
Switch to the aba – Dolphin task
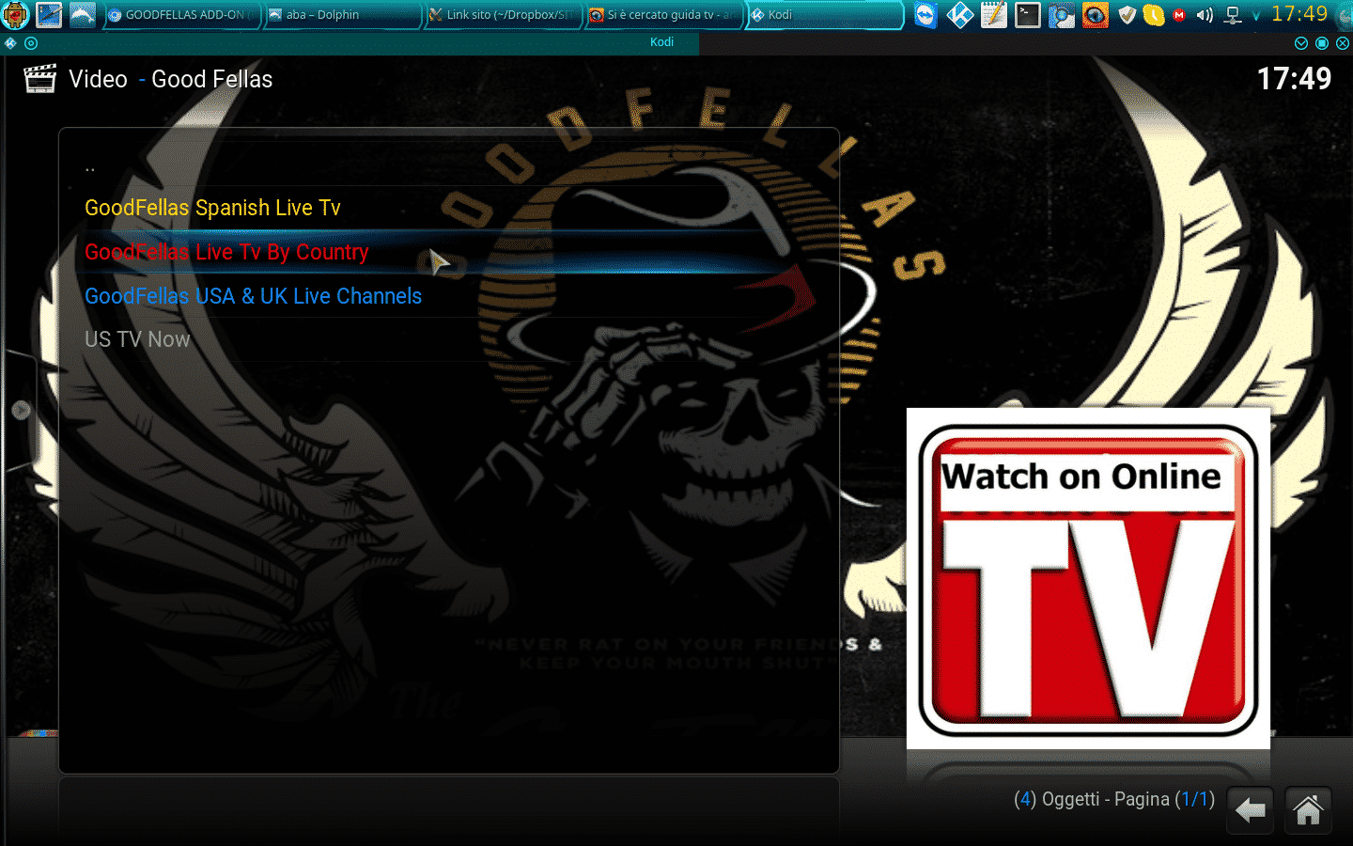(x=342, y=15)
